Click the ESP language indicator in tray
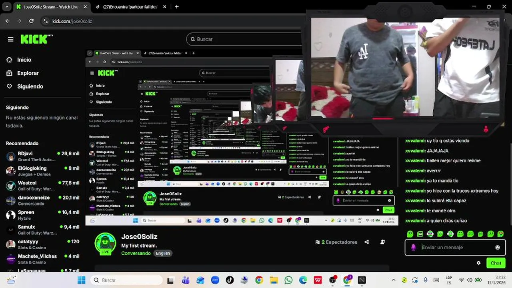512x288 pixels. (x=449, y=280)
